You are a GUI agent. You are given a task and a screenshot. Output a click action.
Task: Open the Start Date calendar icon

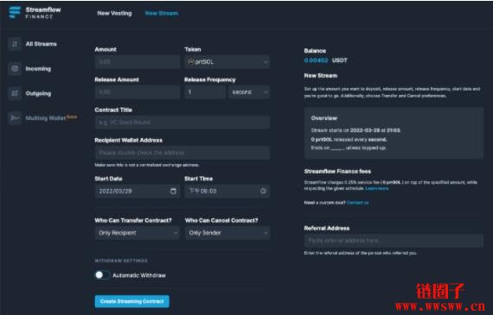[x=173, y=191]
